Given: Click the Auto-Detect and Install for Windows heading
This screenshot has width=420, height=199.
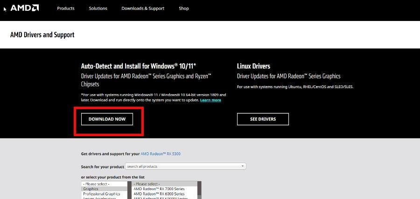Looking at the screenshot, I should (139, 66).
